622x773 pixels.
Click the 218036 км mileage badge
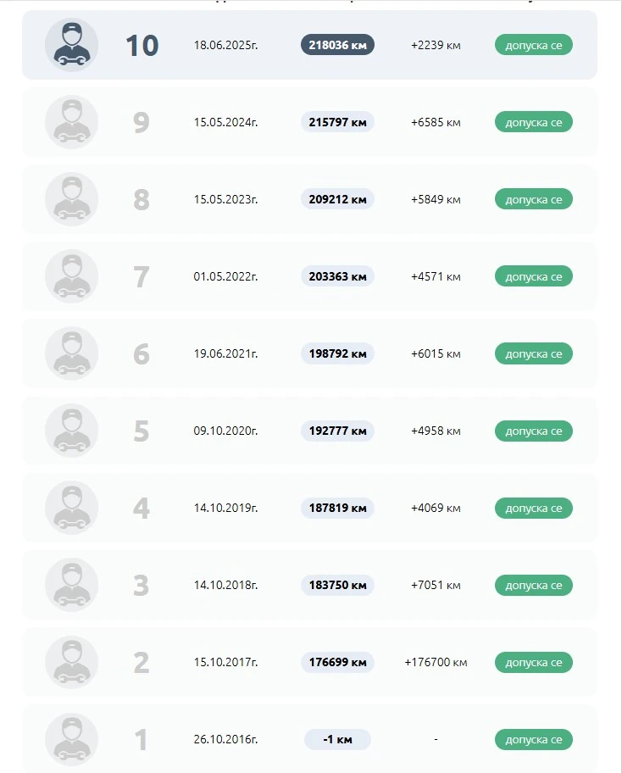(337, 45)
